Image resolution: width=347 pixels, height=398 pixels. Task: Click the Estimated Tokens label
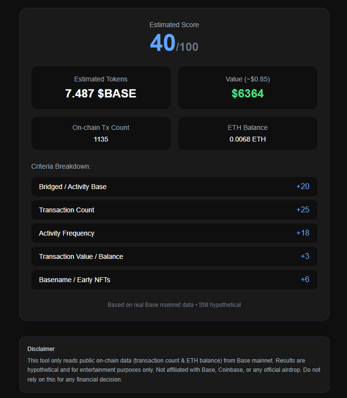coord(101,79)
